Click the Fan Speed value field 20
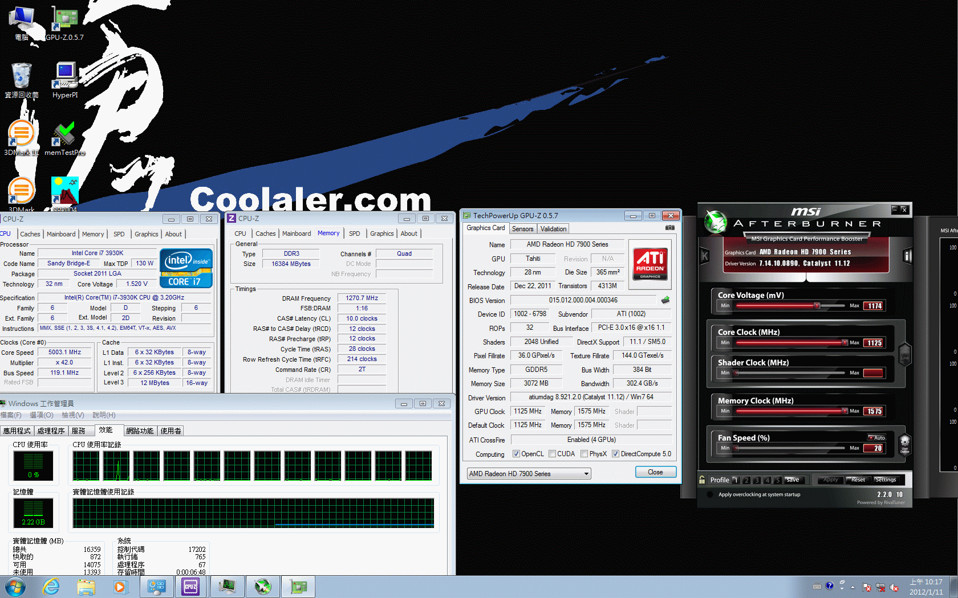Screen dimensions: 958x598 click(874, 448)
